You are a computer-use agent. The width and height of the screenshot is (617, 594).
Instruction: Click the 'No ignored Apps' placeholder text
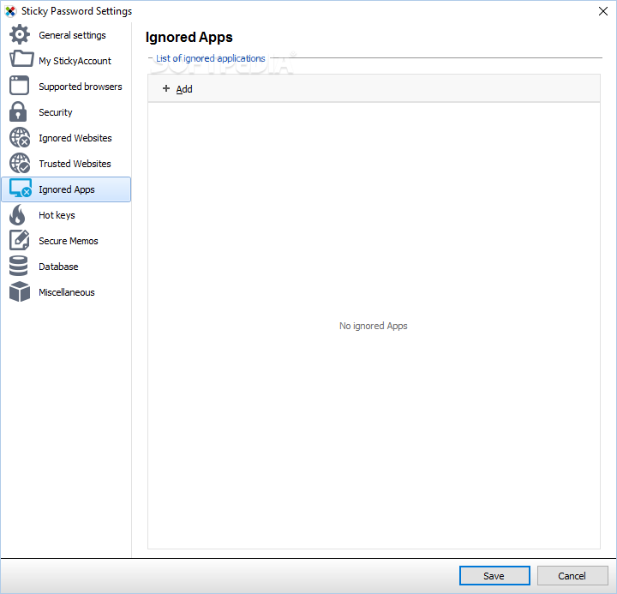(373, 326)
